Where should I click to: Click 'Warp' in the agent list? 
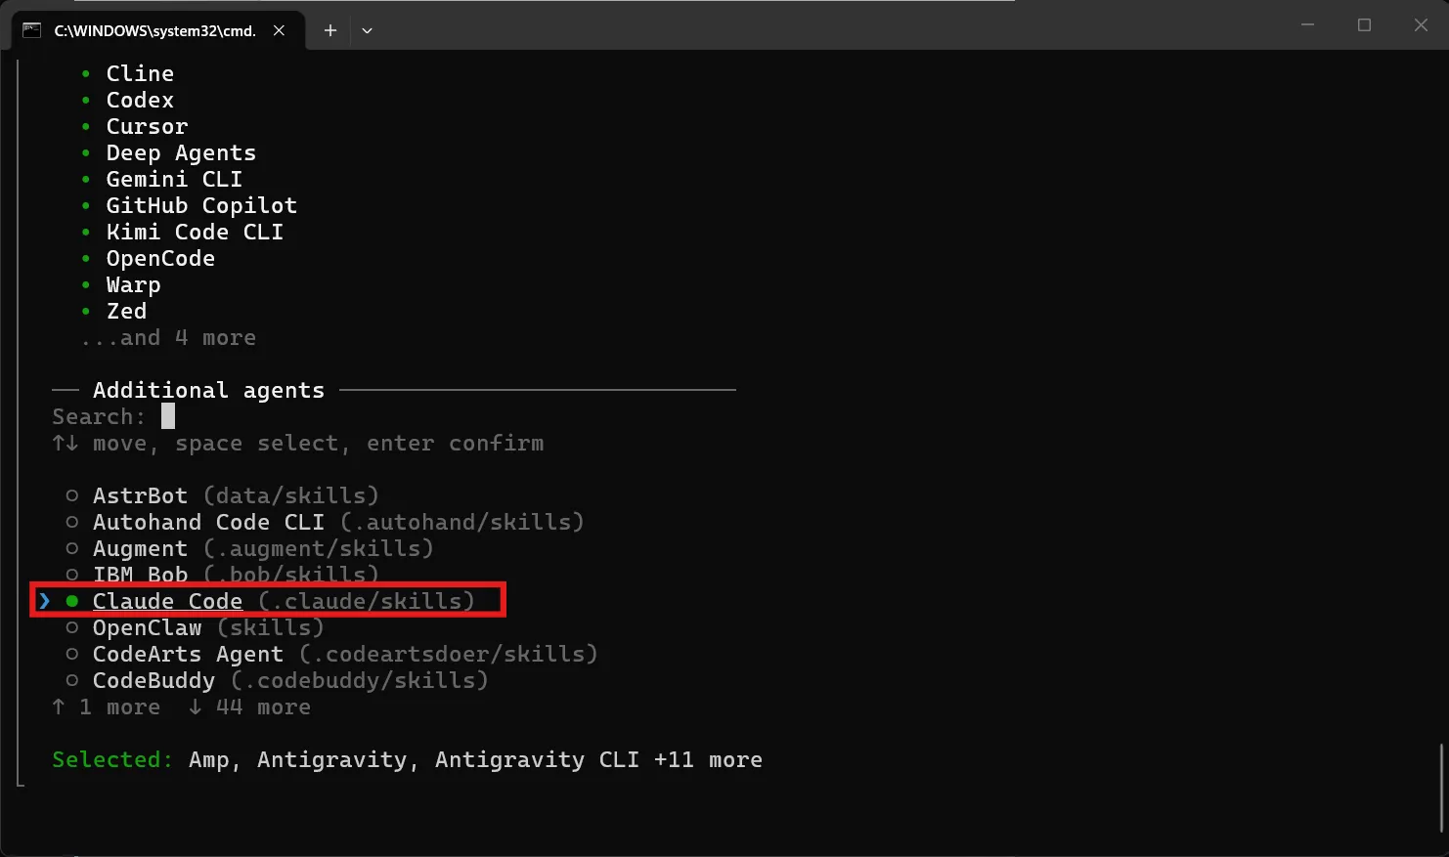tap(133, 284)
